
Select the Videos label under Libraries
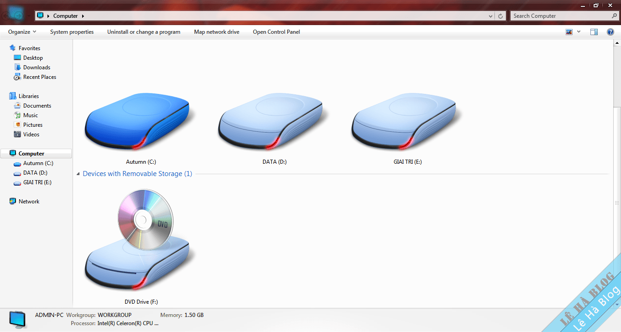32,135
